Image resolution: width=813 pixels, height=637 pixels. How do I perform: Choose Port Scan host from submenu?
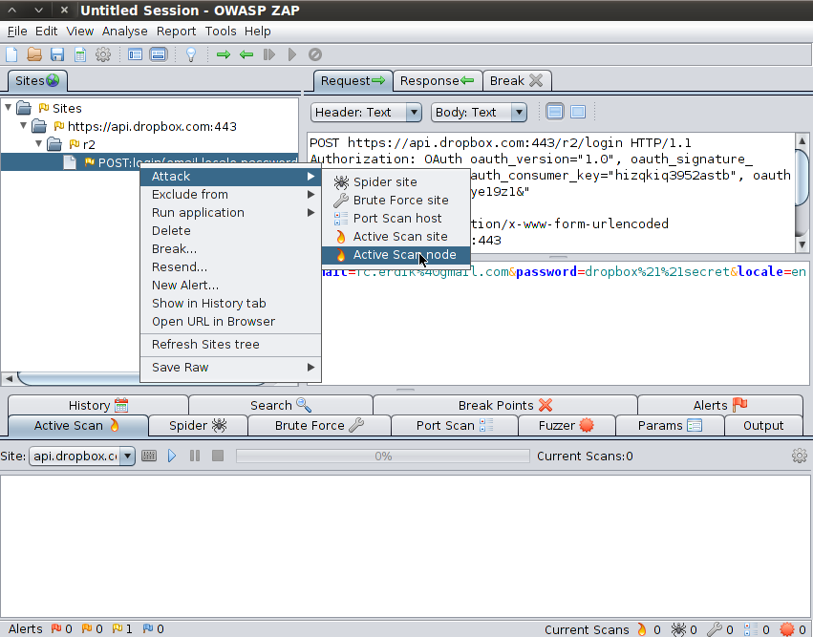click(x=396, y=218)
